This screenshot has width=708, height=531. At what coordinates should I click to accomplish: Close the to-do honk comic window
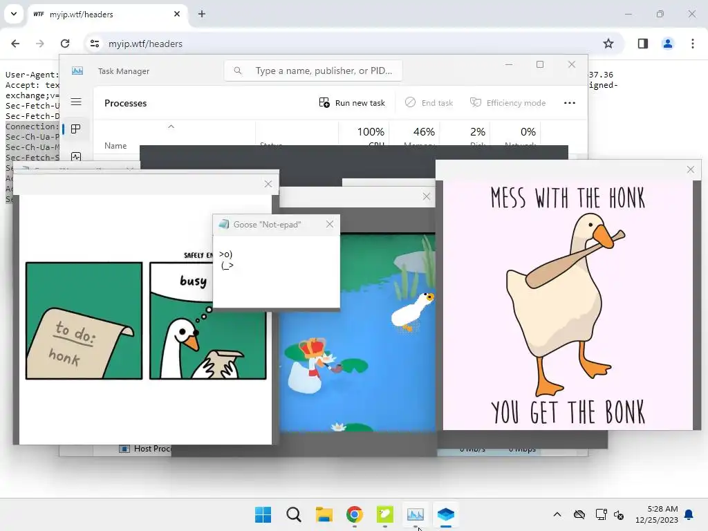point(268,184)
